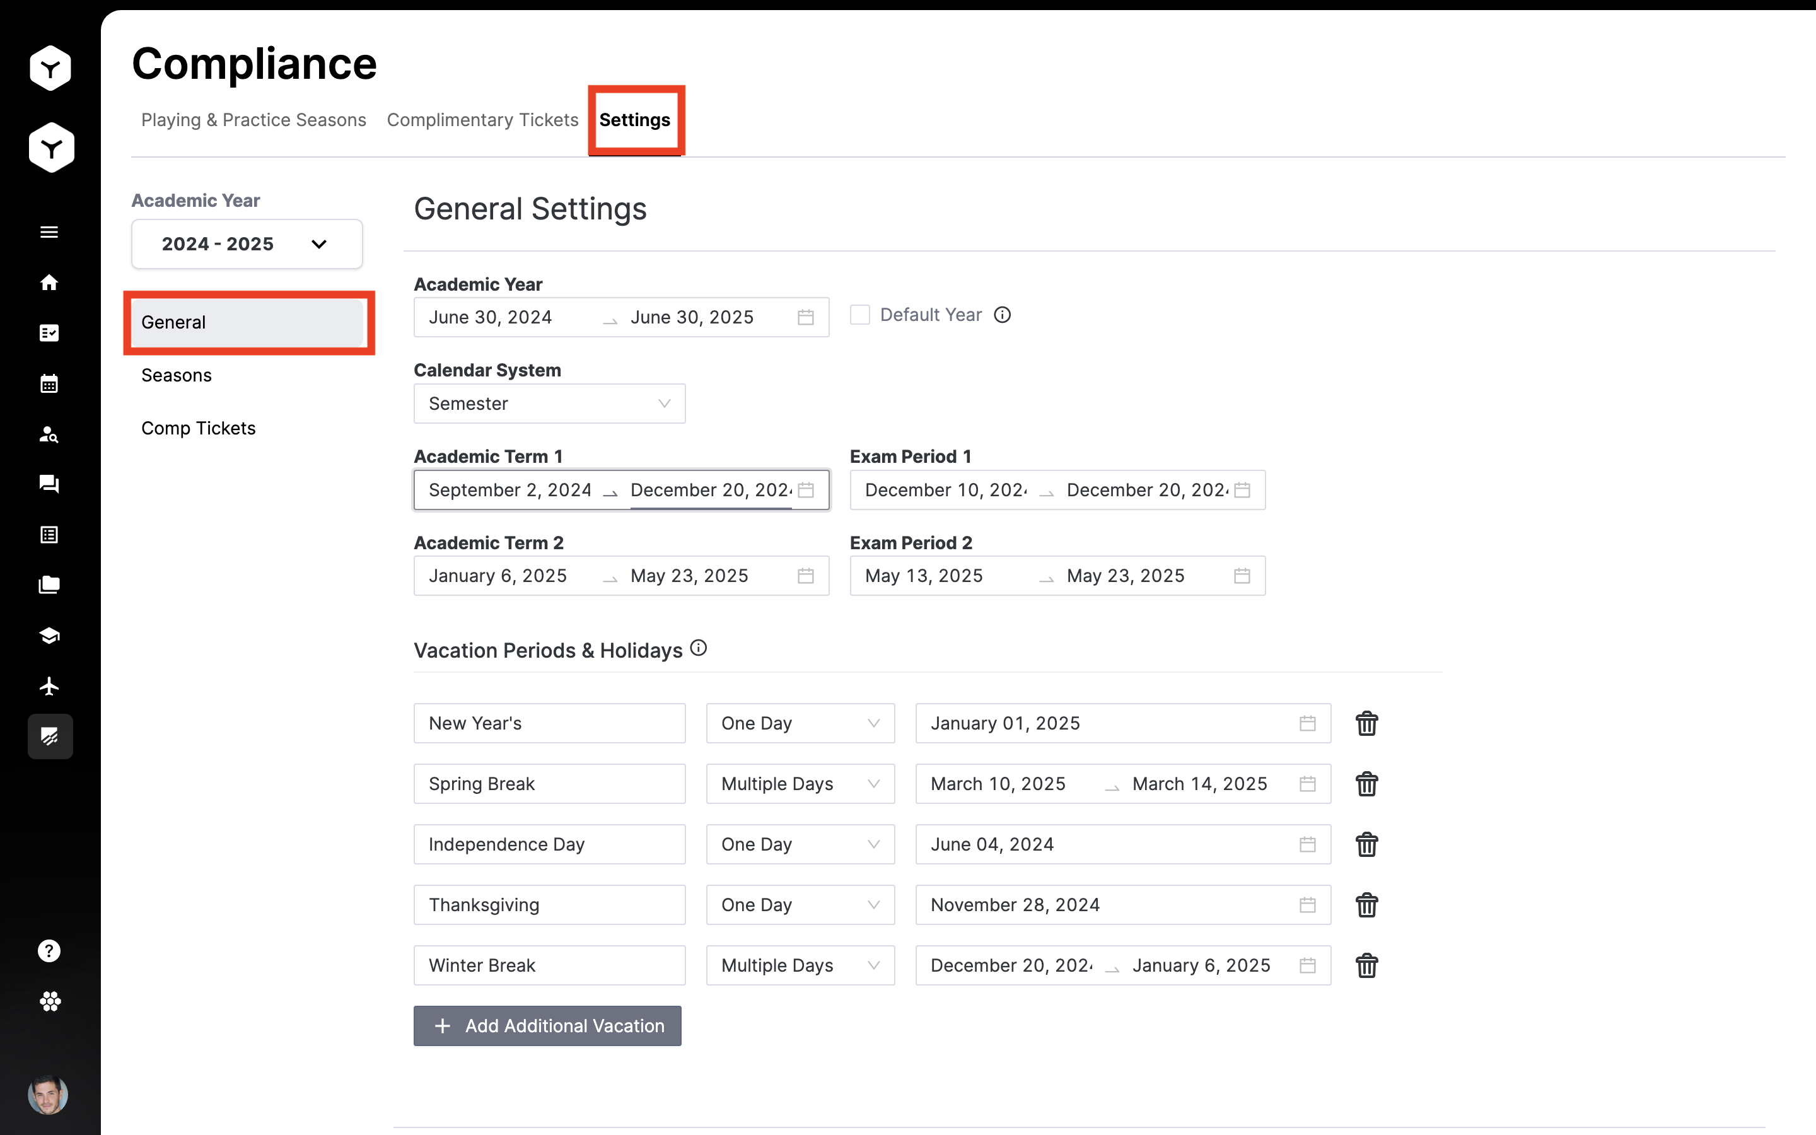Delete the New Year's vacation row

[1366, 724]
